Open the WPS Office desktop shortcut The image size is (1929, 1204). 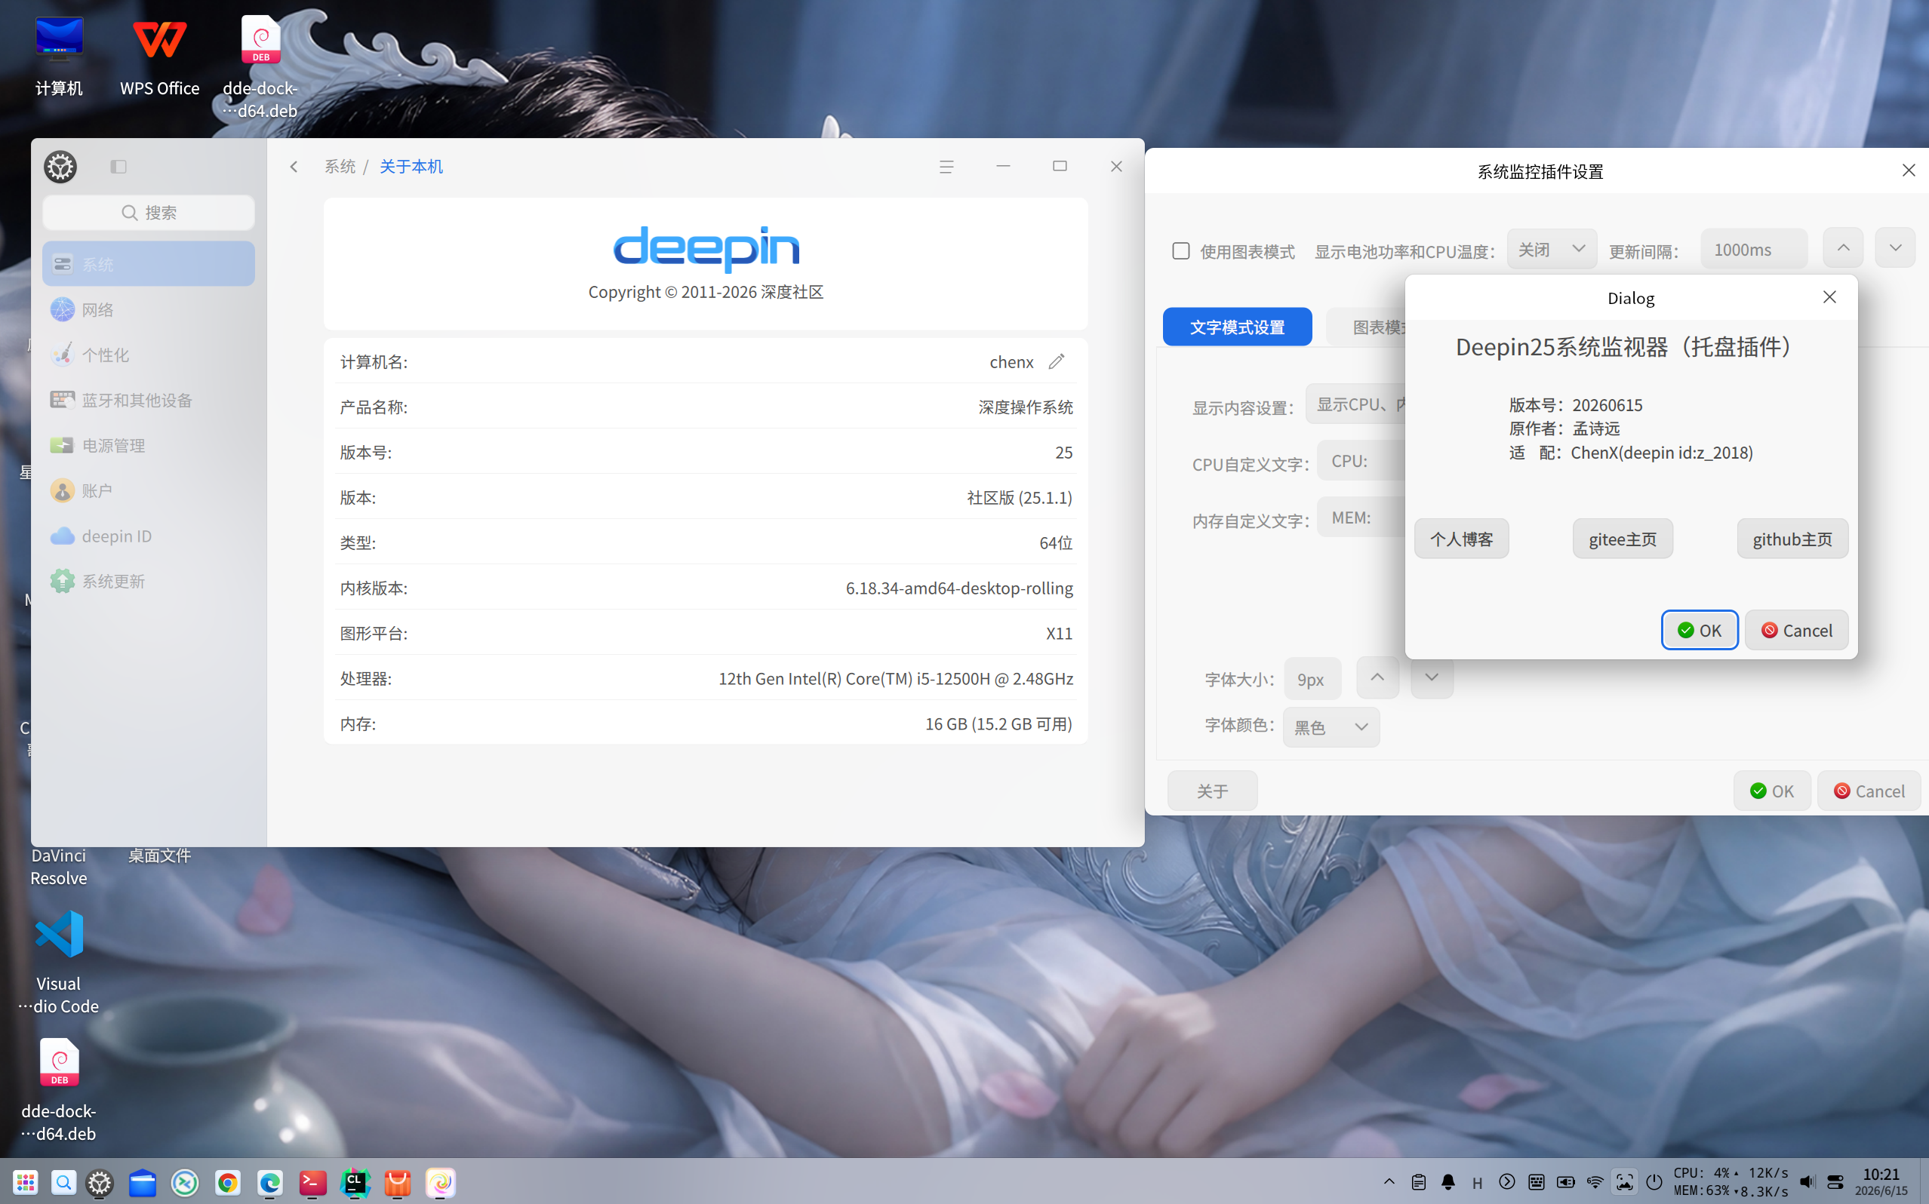click(x=159, y=56)
